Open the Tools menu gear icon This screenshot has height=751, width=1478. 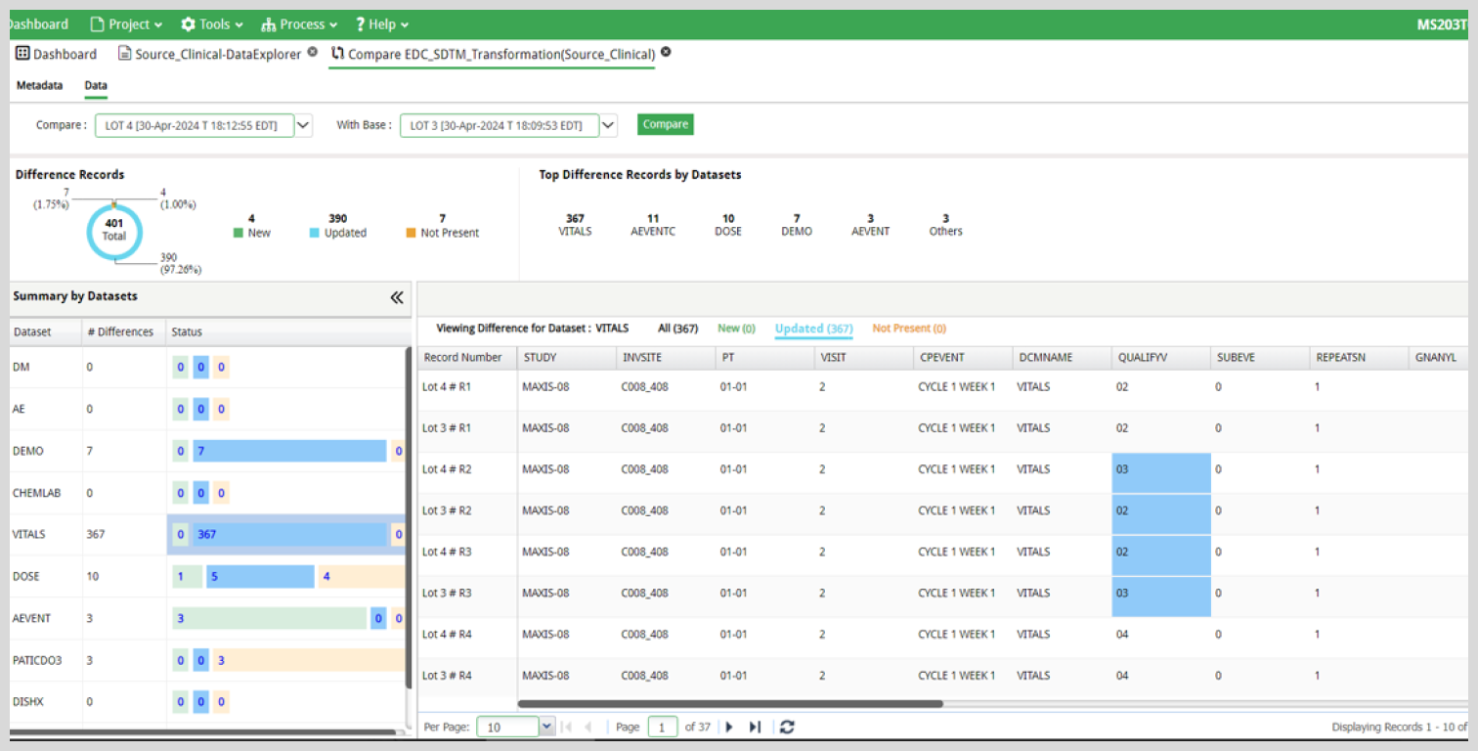point(188,24)
